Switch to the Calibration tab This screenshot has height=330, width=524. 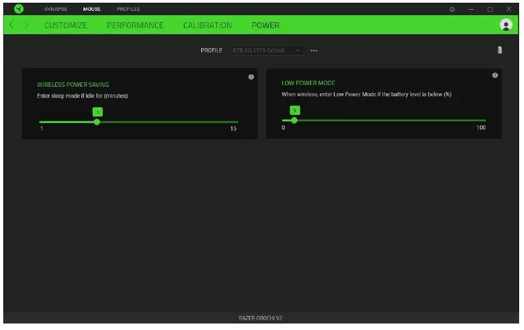[x=208, y=25]
